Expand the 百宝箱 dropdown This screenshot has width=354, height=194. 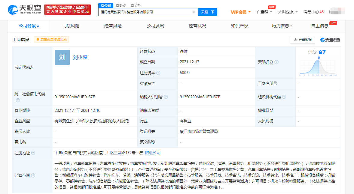265,12
